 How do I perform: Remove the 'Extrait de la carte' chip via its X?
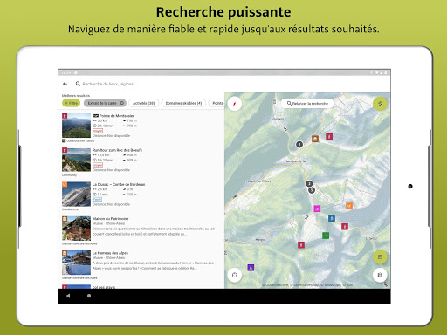point(122,103)
